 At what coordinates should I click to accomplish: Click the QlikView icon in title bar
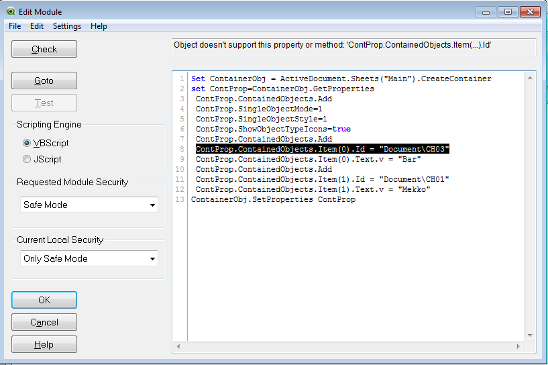click(x=11, y=11)
